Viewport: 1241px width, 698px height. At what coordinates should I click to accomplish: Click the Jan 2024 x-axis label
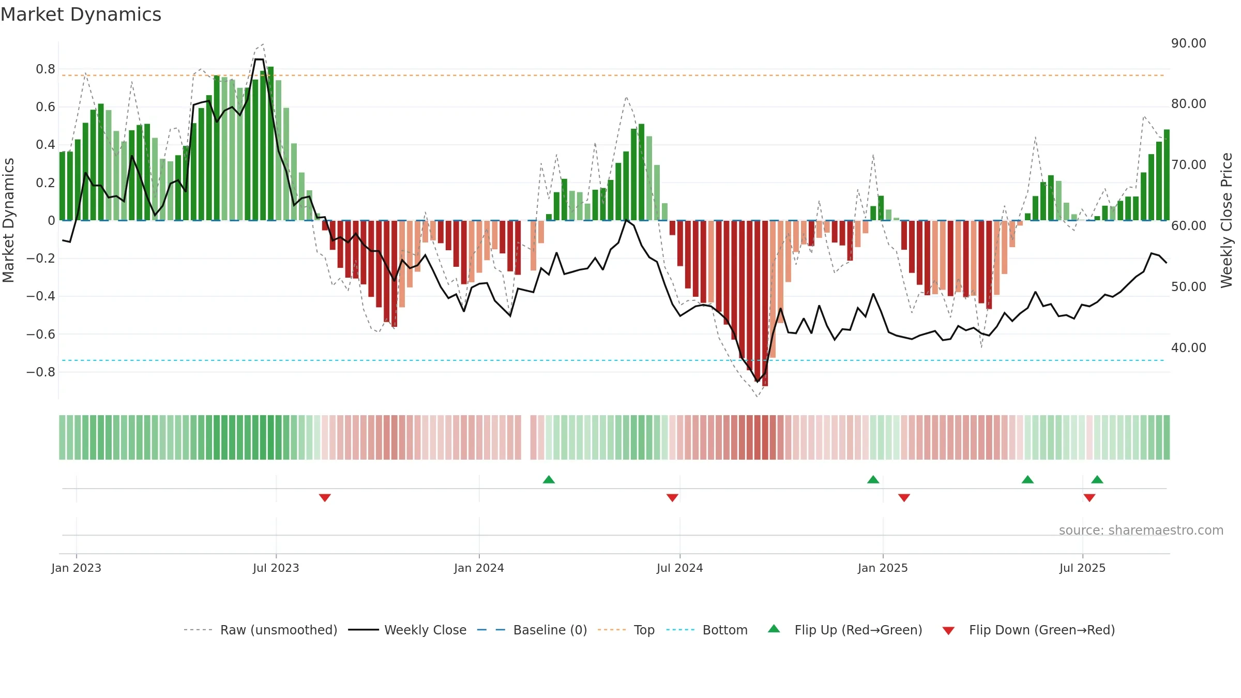[479, 568]
